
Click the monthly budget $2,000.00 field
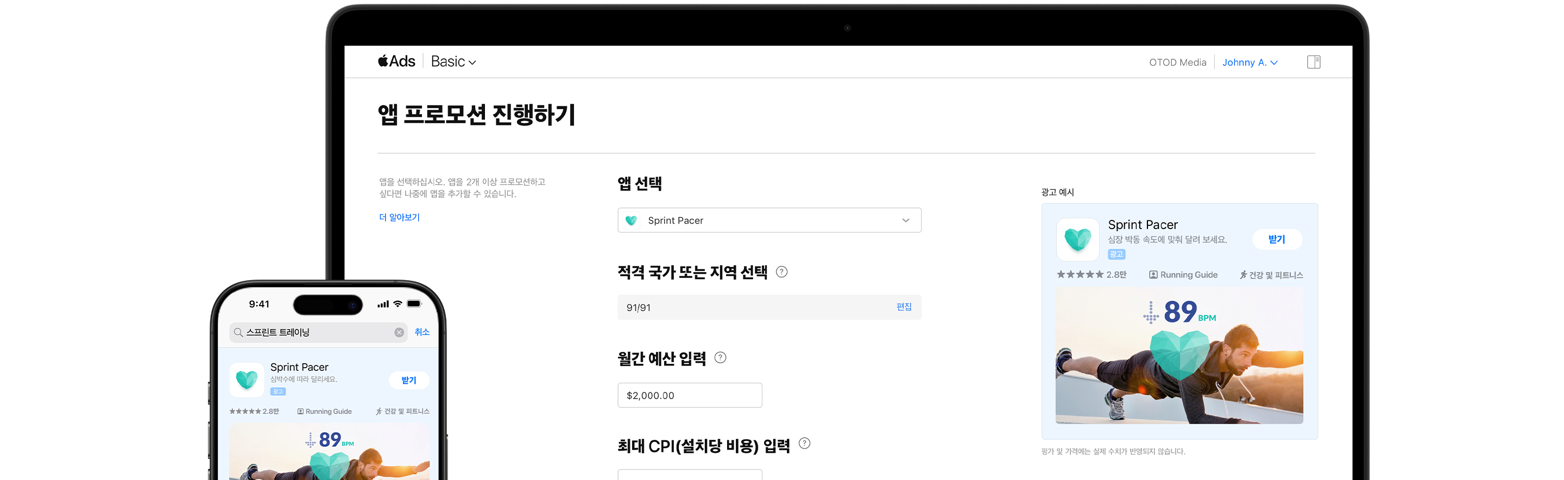coord(689,395)
